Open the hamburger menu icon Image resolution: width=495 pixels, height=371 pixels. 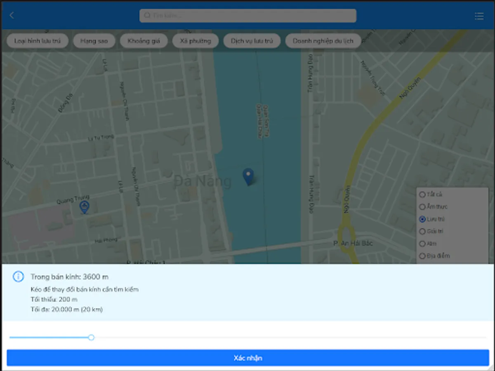point(479,16)
